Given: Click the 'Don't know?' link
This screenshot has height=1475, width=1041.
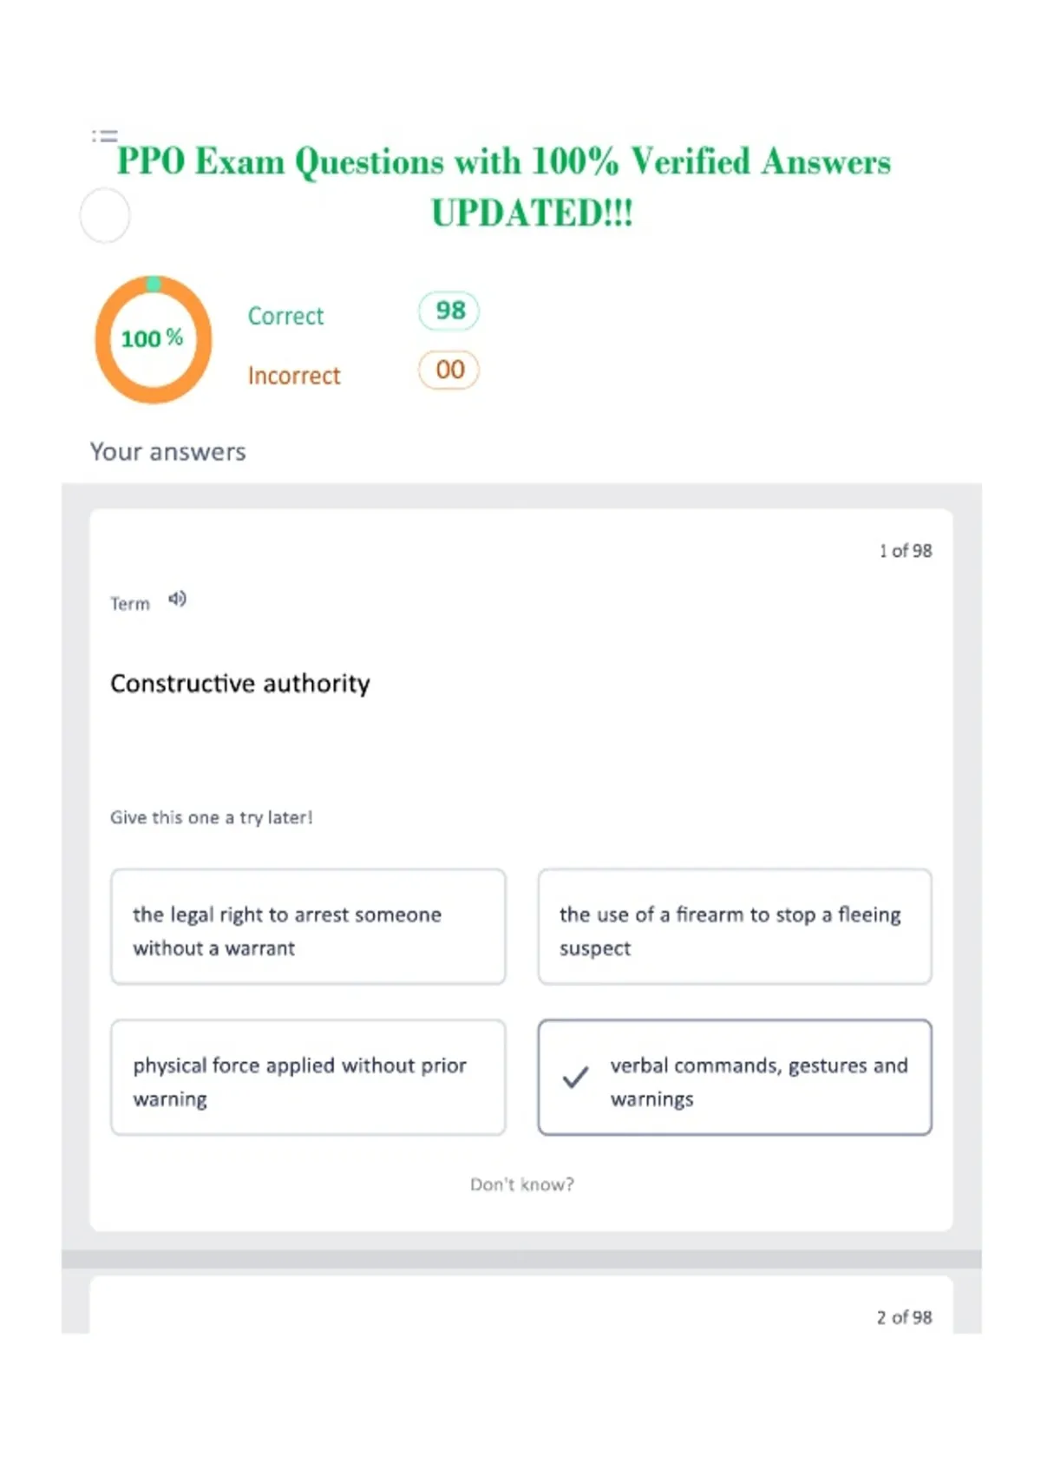Looking at the screenshot, I should pyautogui.click(x=522, y=1184).
